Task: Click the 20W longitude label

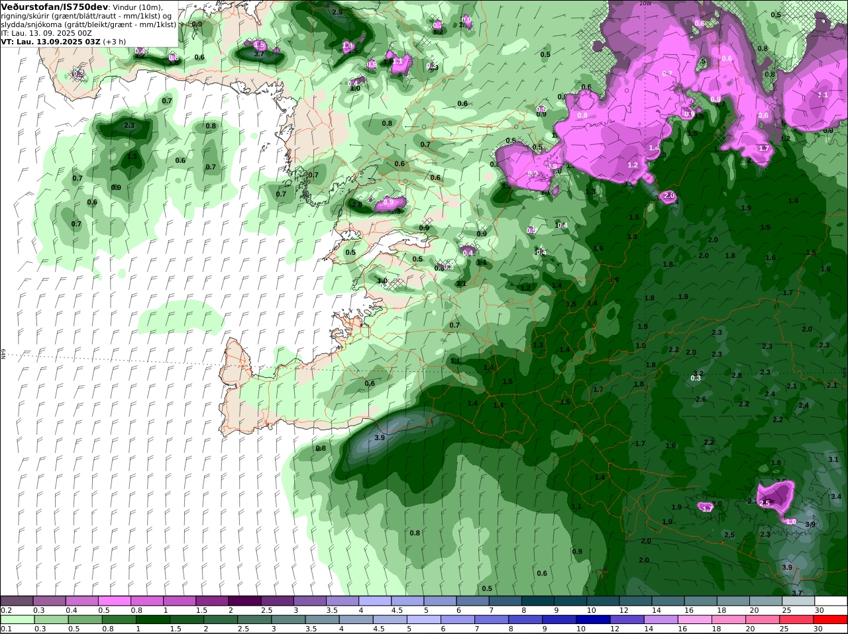Action: pos(645,3)
